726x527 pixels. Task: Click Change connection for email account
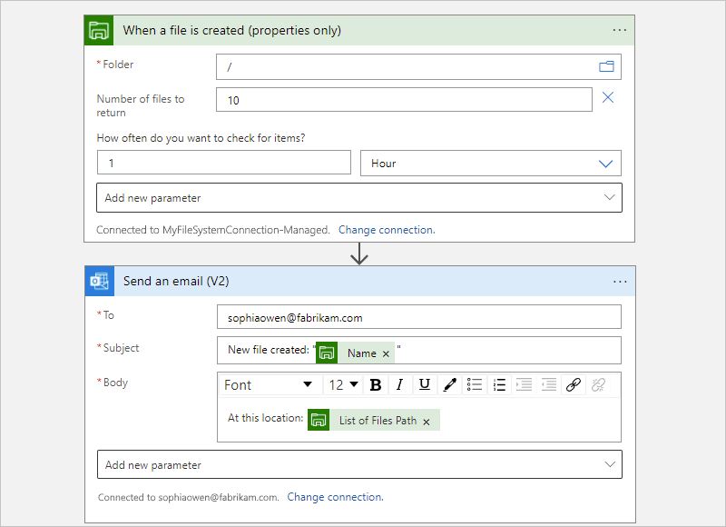[x=335, y=497]
